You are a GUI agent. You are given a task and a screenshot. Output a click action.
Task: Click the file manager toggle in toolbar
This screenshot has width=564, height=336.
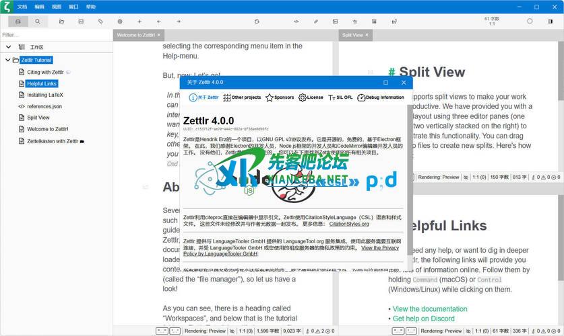pyautogui.click(x=18, y=22)
